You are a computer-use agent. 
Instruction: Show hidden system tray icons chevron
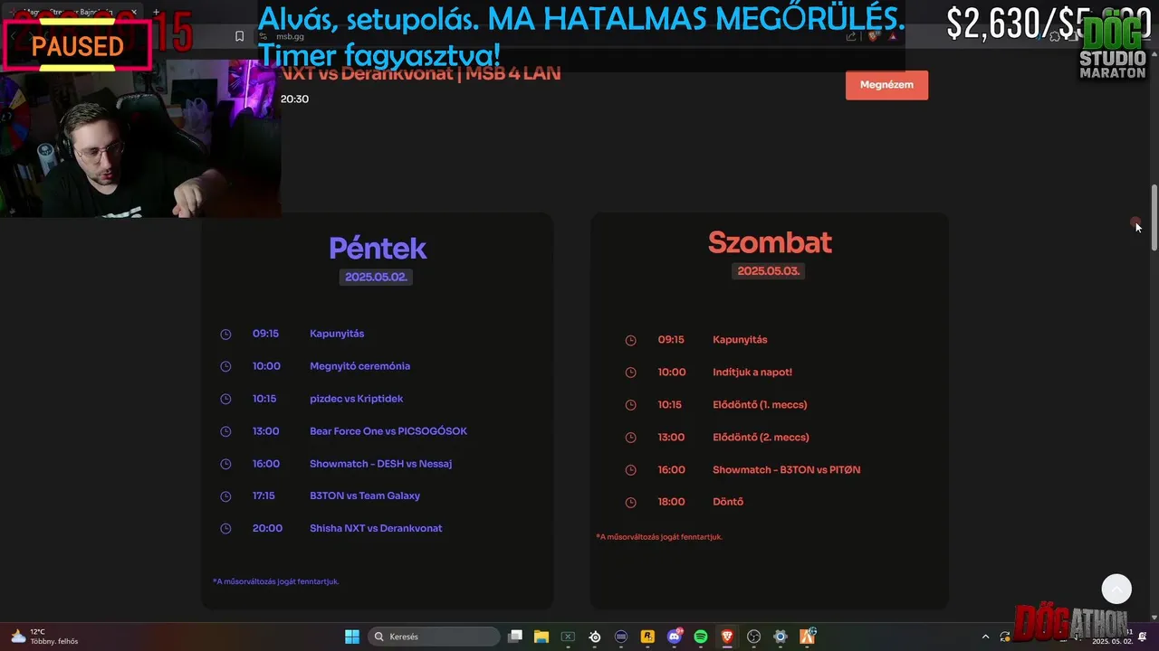coord(986,637)
